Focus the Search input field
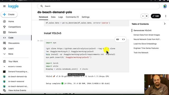Viewport: 169px width, 95px height. coord(98,6)
